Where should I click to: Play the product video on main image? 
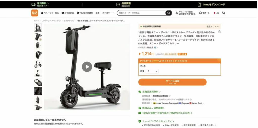tap(87, 67)
